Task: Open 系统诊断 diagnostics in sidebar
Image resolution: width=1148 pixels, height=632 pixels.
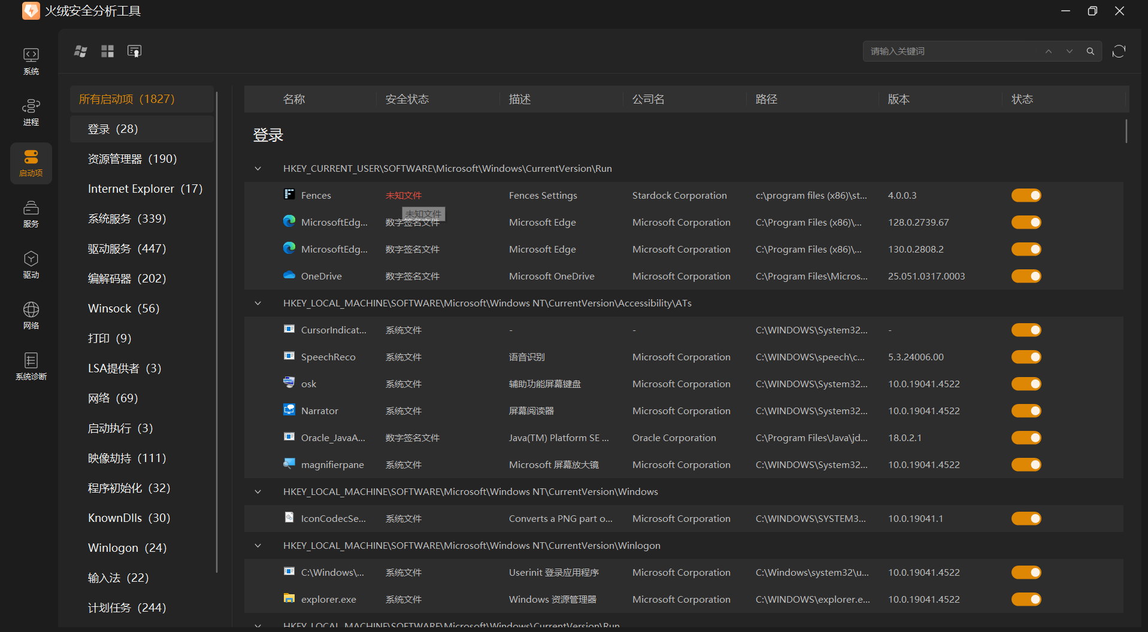Action: click(31, 367)
